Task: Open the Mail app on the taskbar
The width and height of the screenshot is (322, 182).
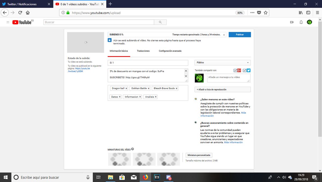Action: point(134,177)
